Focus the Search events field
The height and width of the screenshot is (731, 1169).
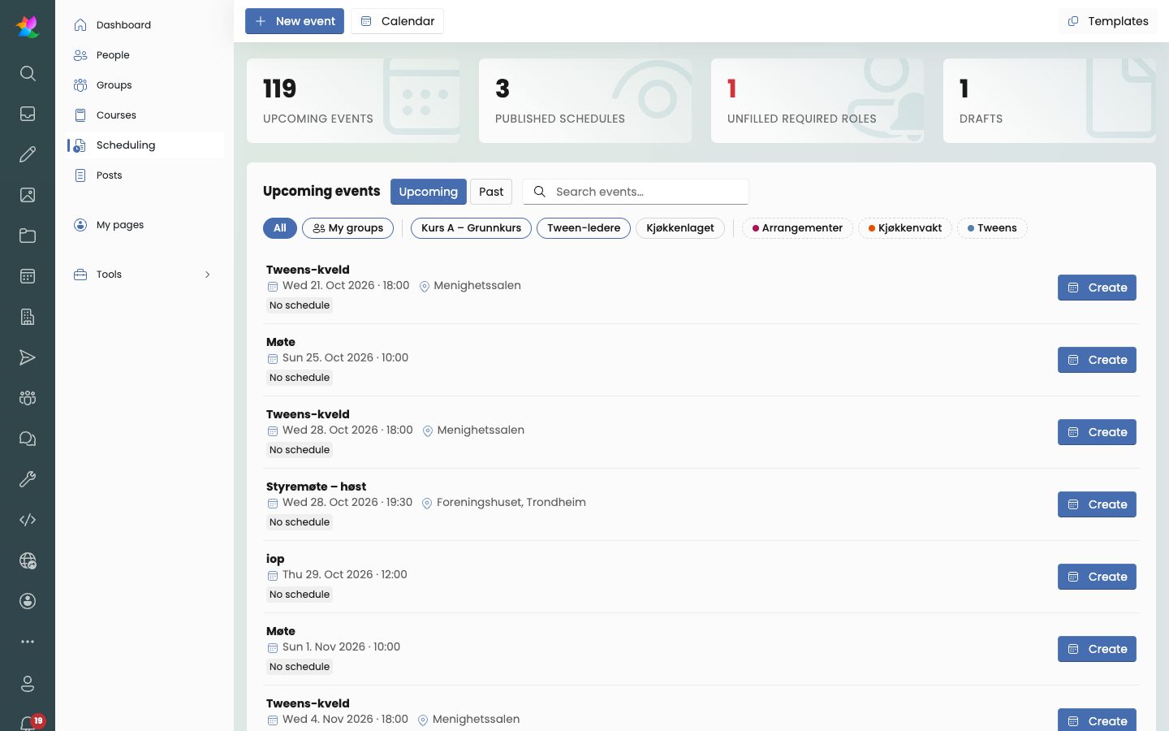[x=636, y=192]
